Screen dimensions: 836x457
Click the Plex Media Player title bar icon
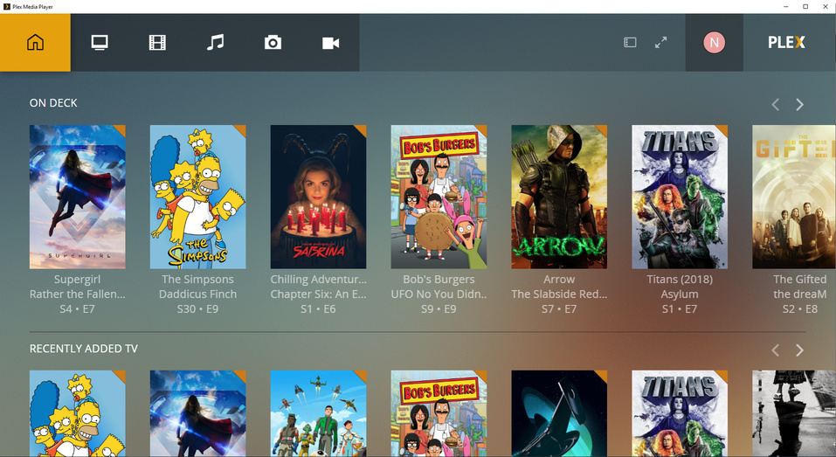[7, 7]
